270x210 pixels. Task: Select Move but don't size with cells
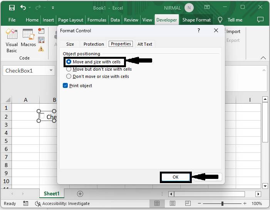99,69
